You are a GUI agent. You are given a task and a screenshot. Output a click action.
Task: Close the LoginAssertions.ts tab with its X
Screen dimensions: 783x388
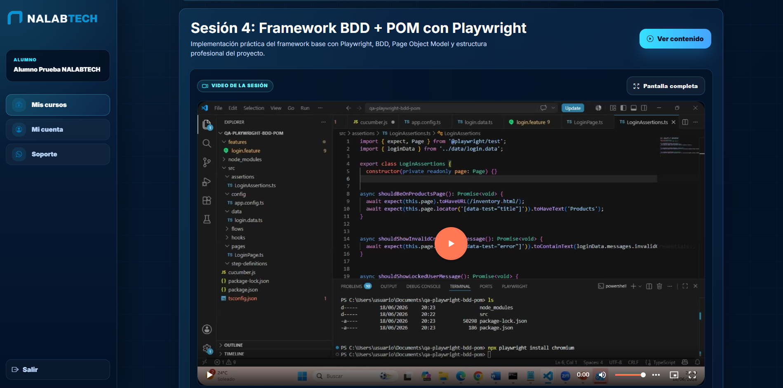click(673, 122)
